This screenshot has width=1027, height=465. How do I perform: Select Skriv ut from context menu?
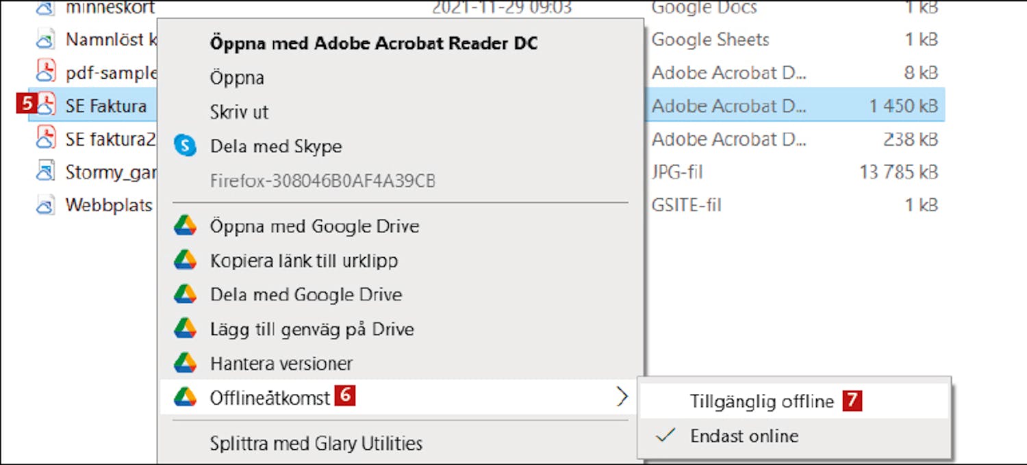pos(239,112)
